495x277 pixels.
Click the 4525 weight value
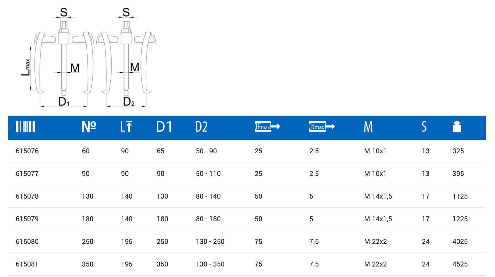460,264
